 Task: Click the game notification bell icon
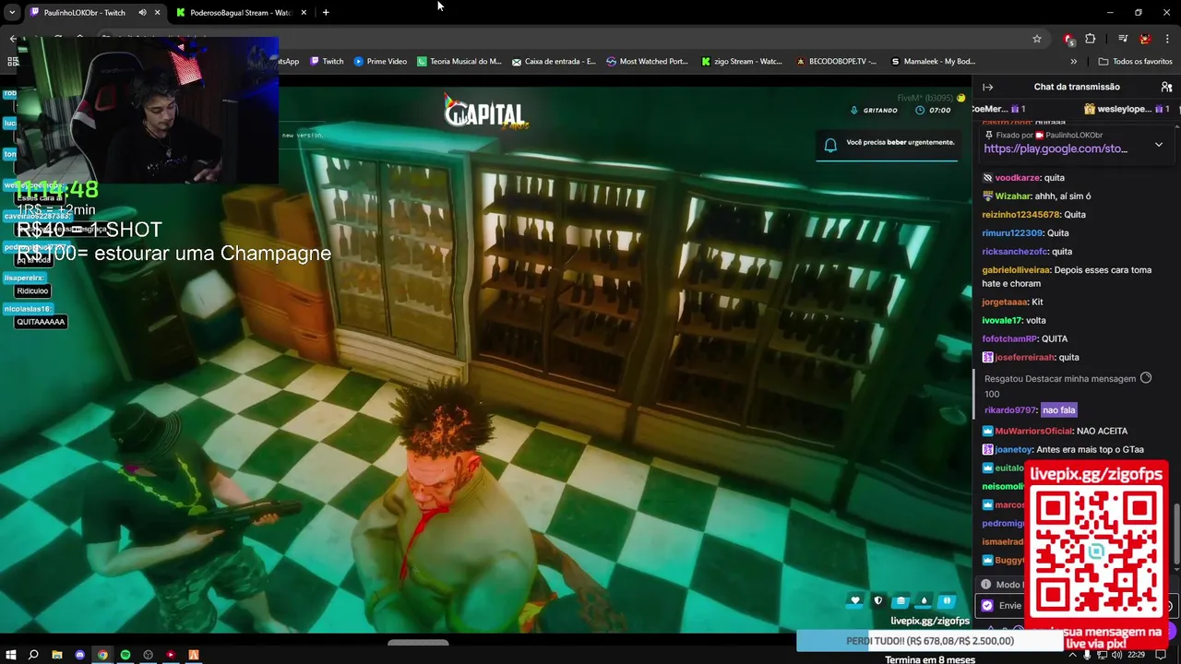(x=830, y=145)
